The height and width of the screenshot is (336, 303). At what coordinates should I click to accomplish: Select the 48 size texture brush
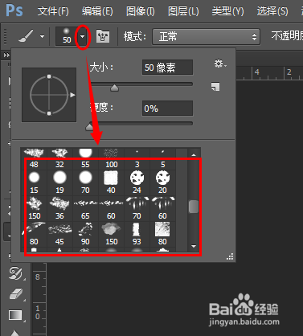click(34, 158)
